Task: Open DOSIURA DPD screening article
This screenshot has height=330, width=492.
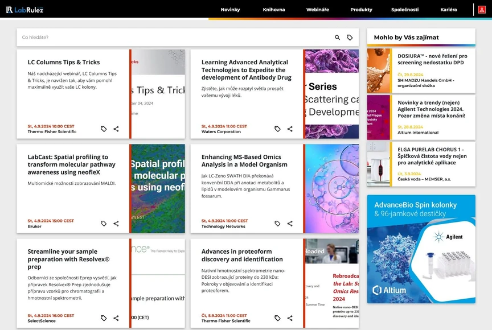Action: coord(432,59)
